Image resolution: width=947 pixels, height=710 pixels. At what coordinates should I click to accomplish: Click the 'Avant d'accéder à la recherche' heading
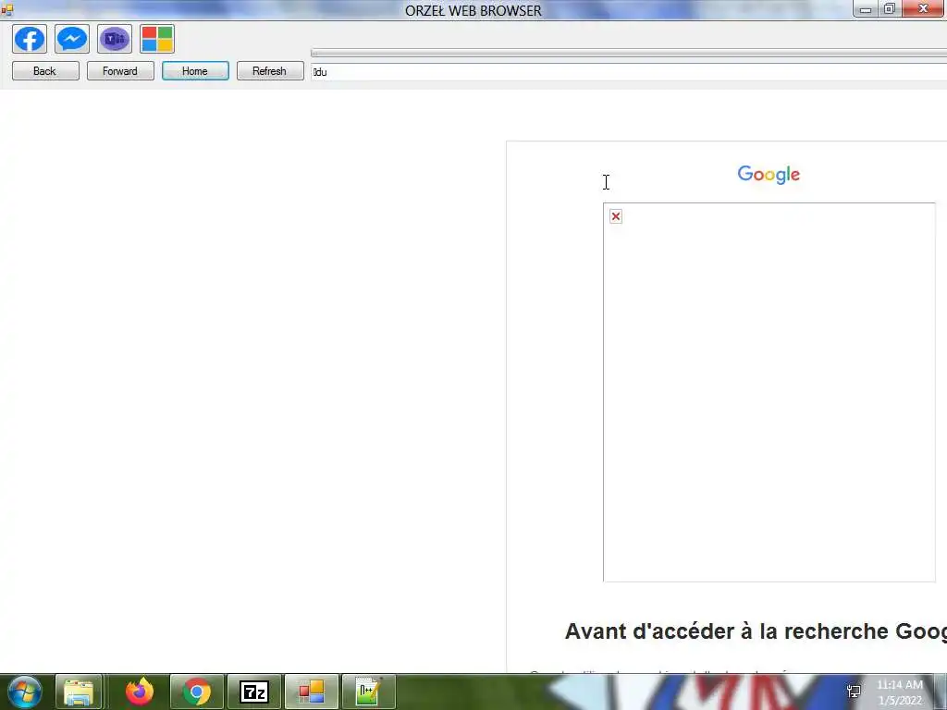(756, 630)
